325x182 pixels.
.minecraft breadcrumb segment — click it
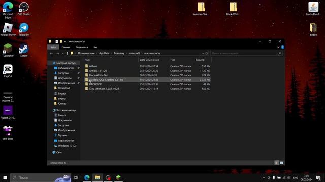pyautogui.click(x=134, y=53)
